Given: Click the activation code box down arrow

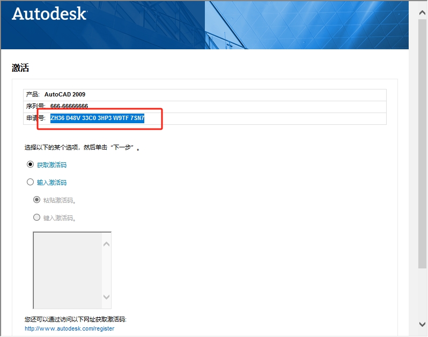Looking at the screenshot, I should click(x=106, y=297).
